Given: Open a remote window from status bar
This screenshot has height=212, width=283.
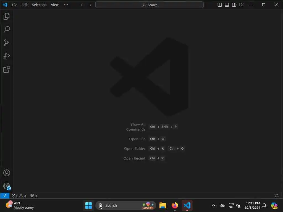Looking at the screenshot, I should tap(5, 196).
